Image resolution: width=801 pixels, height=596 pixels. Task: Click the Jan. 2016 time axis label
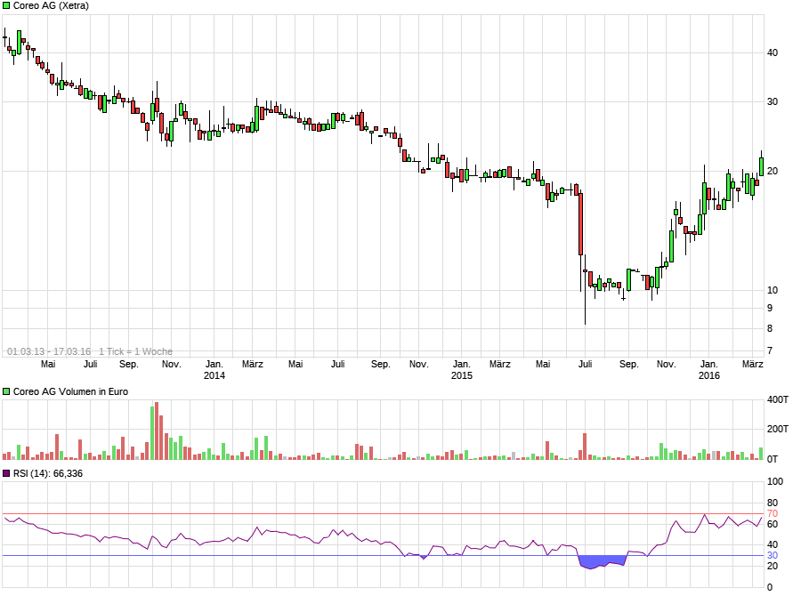pyautogui.click(x=708, y=370)
